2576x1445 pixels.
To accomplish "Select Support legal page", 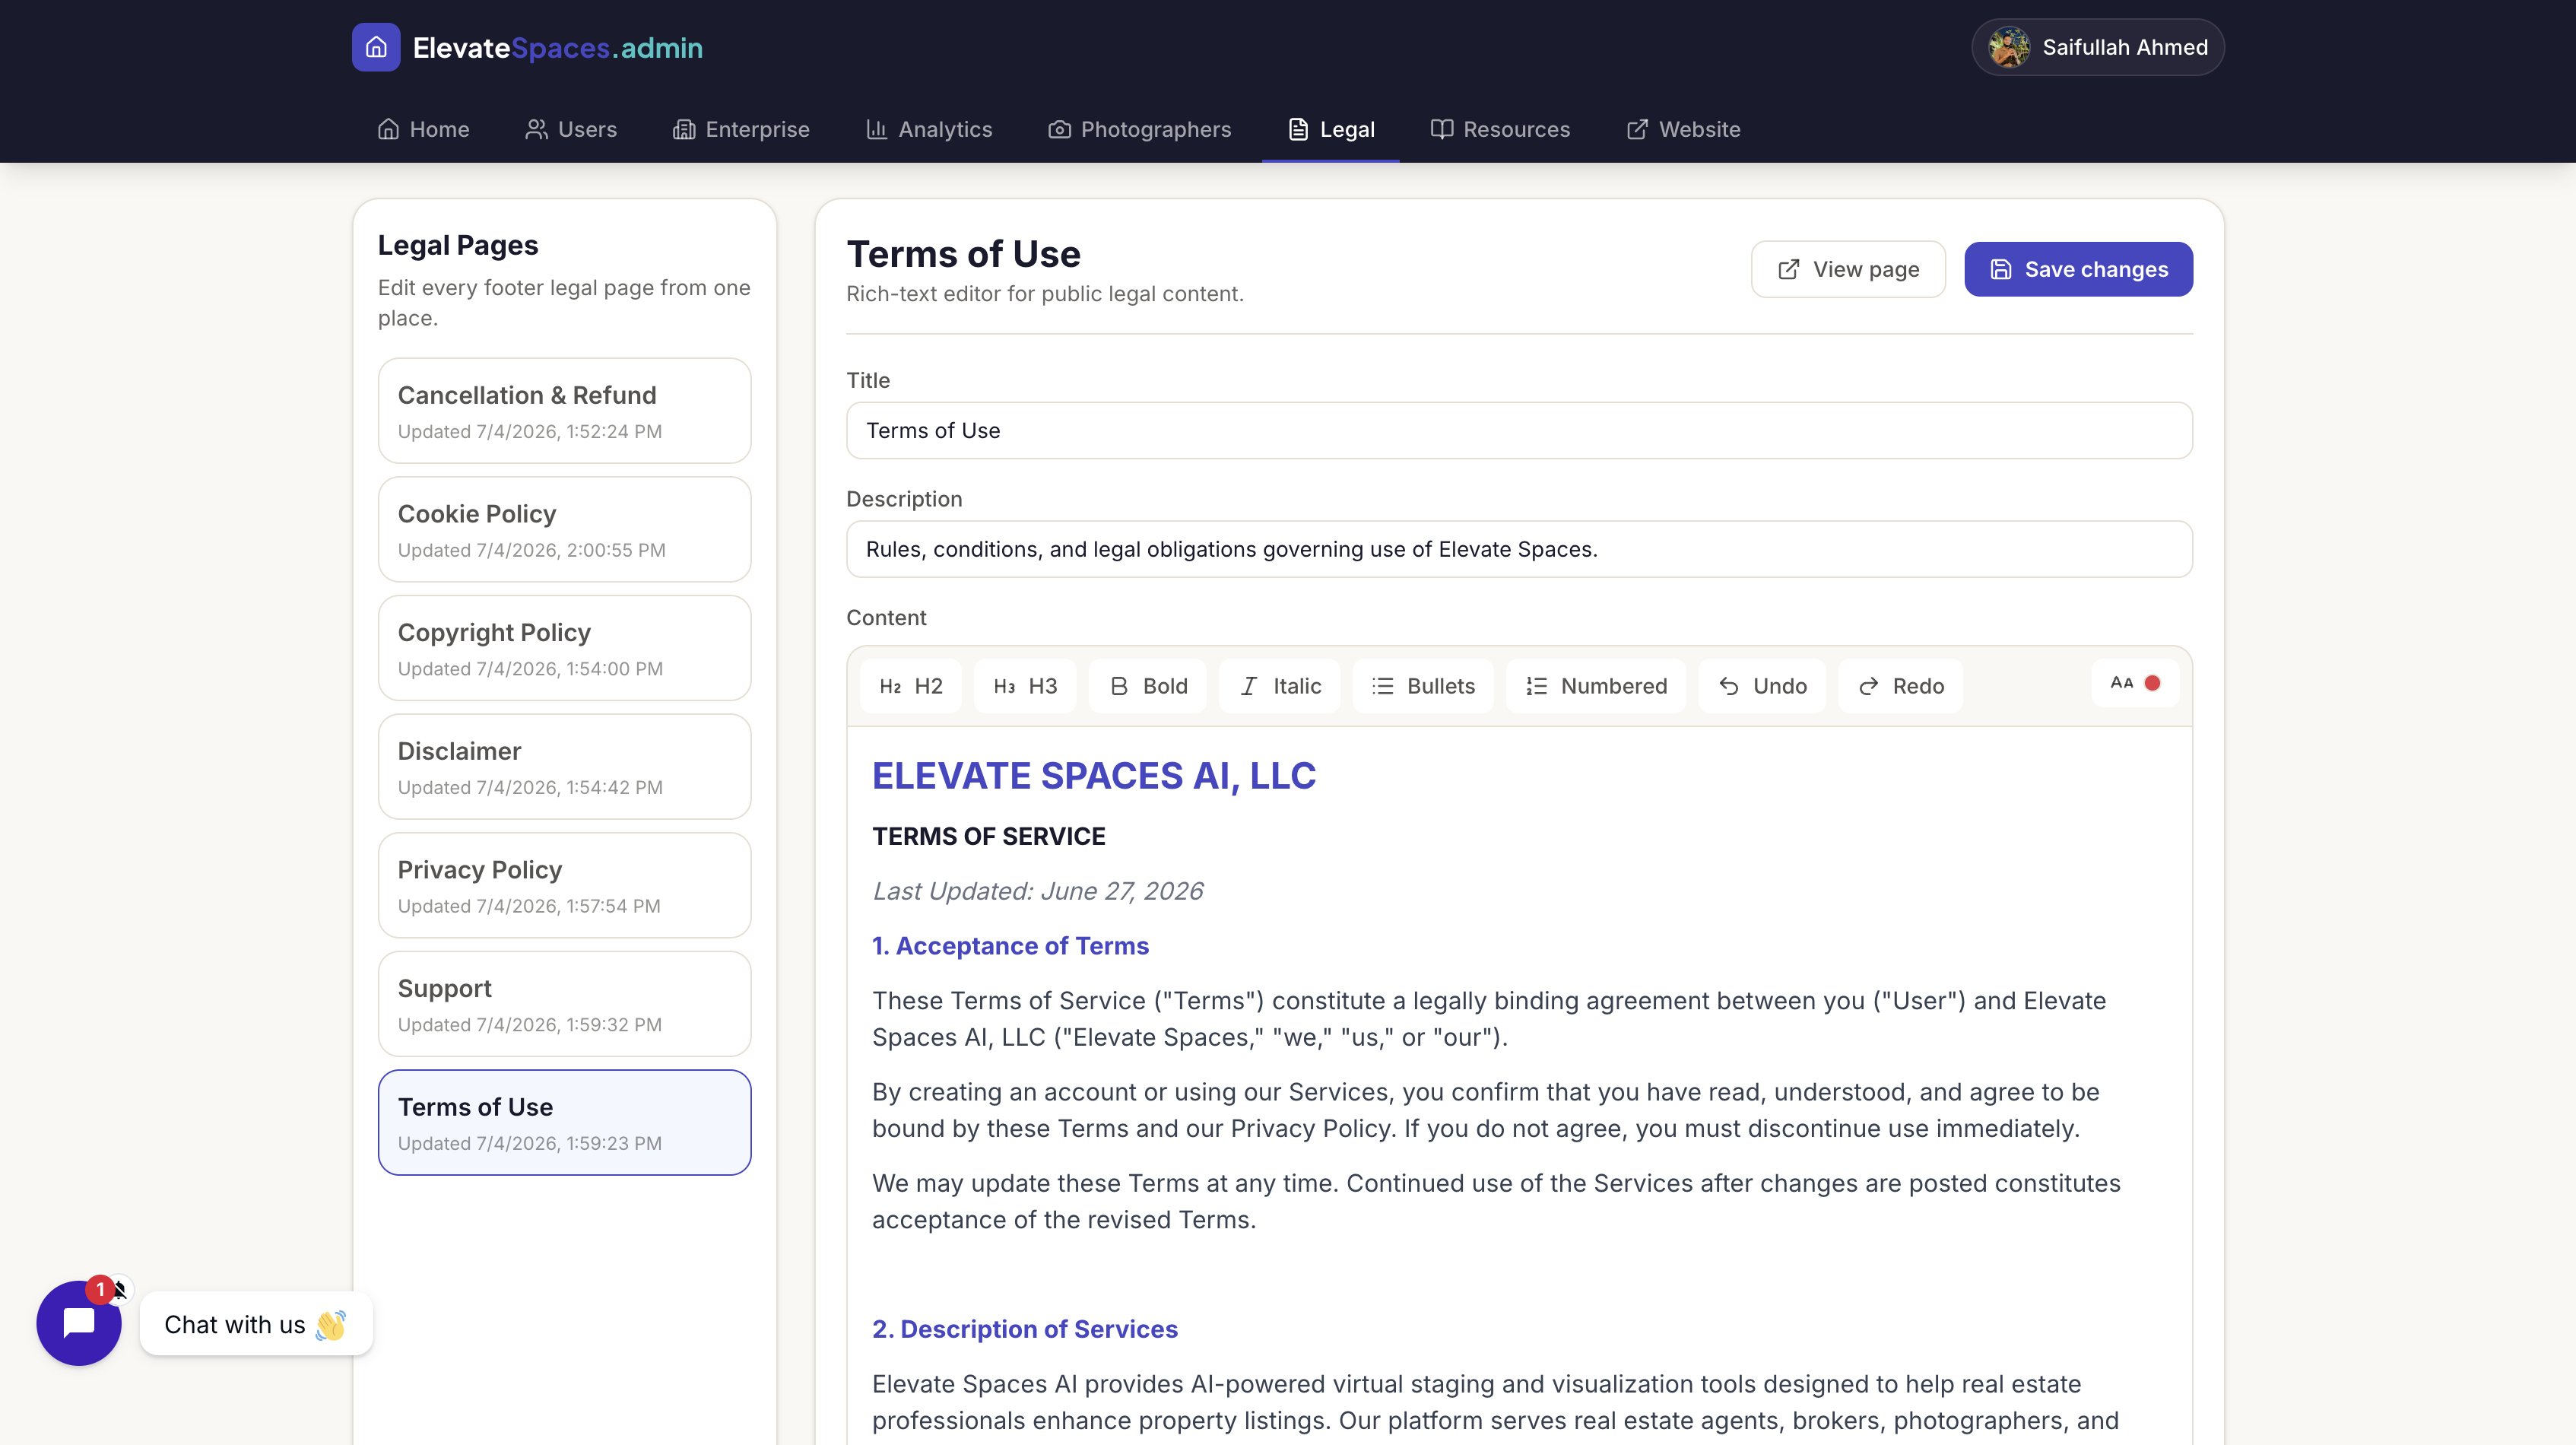I will pos(564,1004).
